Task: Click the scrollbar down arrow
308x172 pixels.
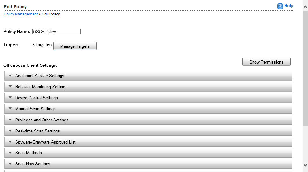Action: (x=305, y=165)
